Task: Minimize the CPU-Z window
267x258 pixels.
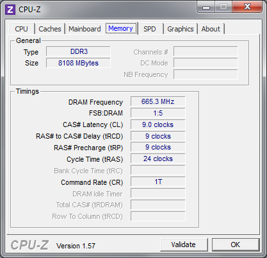Action: pos(206,7)
